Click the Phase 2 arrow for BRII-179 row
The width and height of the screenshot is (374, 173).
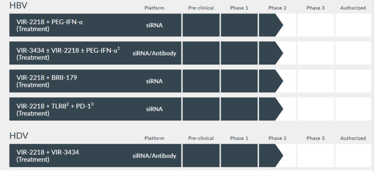270,81
